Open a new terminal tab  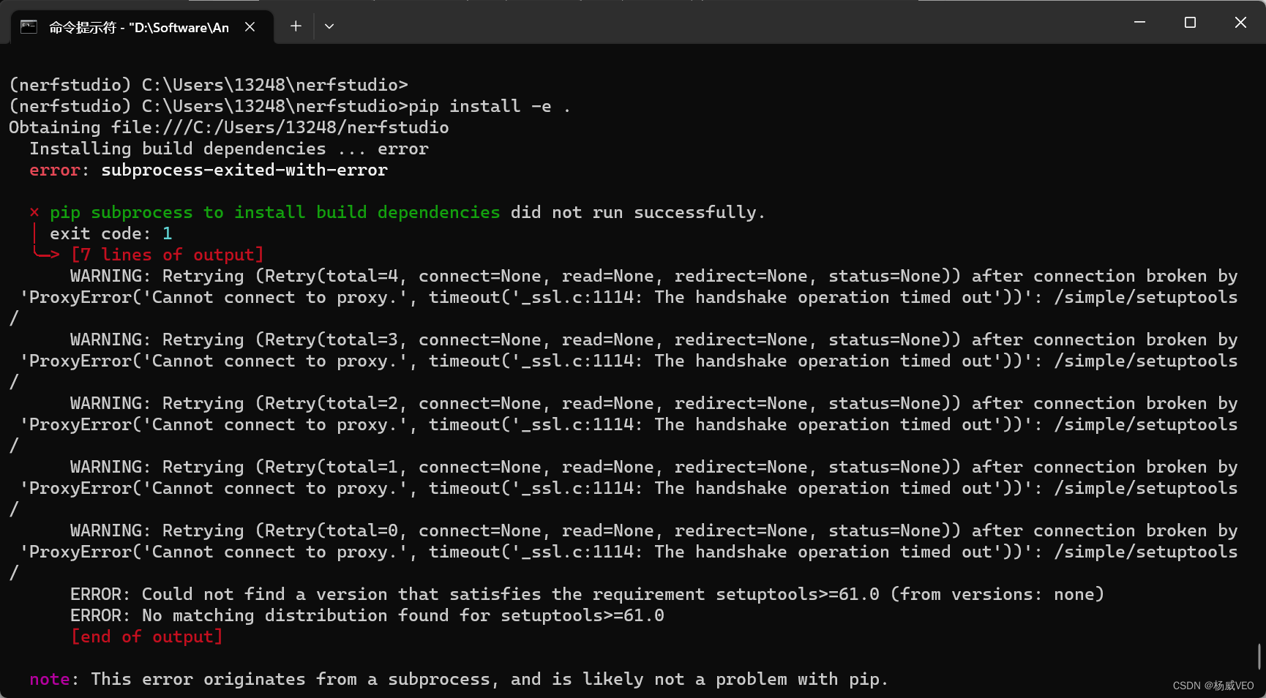tap(296, 26)
